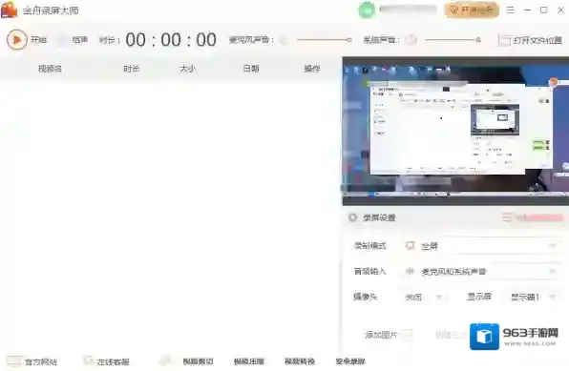Expand the 录制模式 全屏 dropdown

pyautogui.click(x=481, y=246)
